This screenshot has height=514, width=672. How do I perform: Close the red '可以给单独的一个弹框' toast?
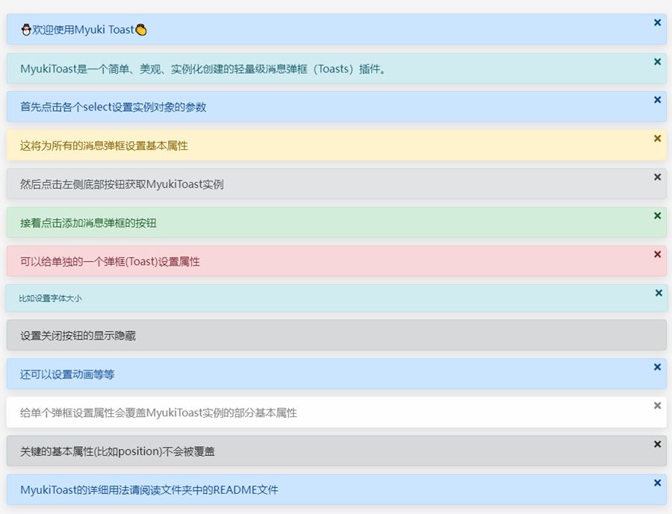pos(657,254)
